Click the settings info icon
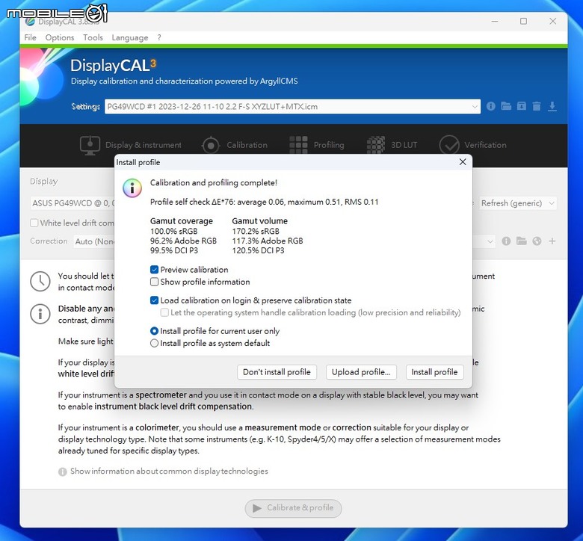The width and height of the screenshot is (583, 541). (x=491, y=106)
